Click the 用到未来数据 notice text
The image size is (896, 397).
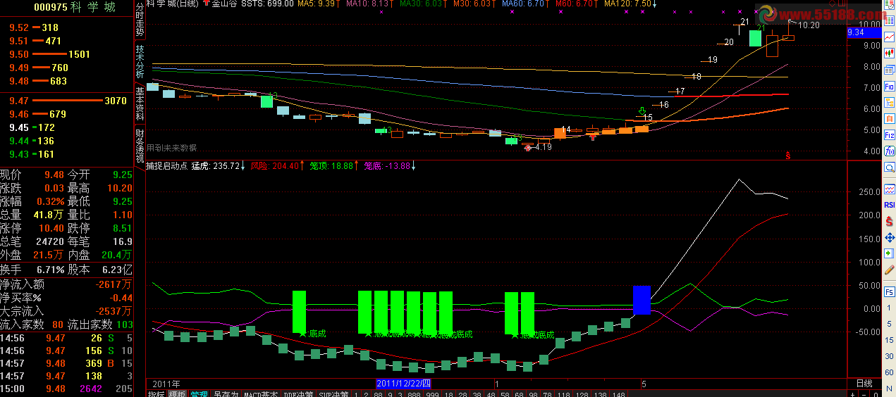pyautogui.click(x=172, y=148)
